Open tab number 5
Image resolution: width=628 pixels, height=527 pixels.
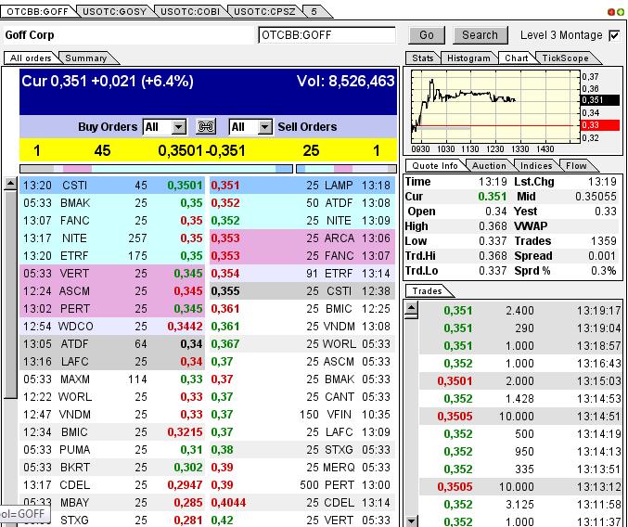point(314,12)
